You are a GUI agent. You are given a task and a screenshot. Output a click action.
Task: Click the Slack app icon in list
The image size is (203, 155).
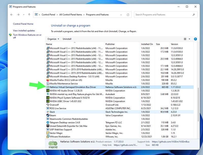[x=48, y=112]
